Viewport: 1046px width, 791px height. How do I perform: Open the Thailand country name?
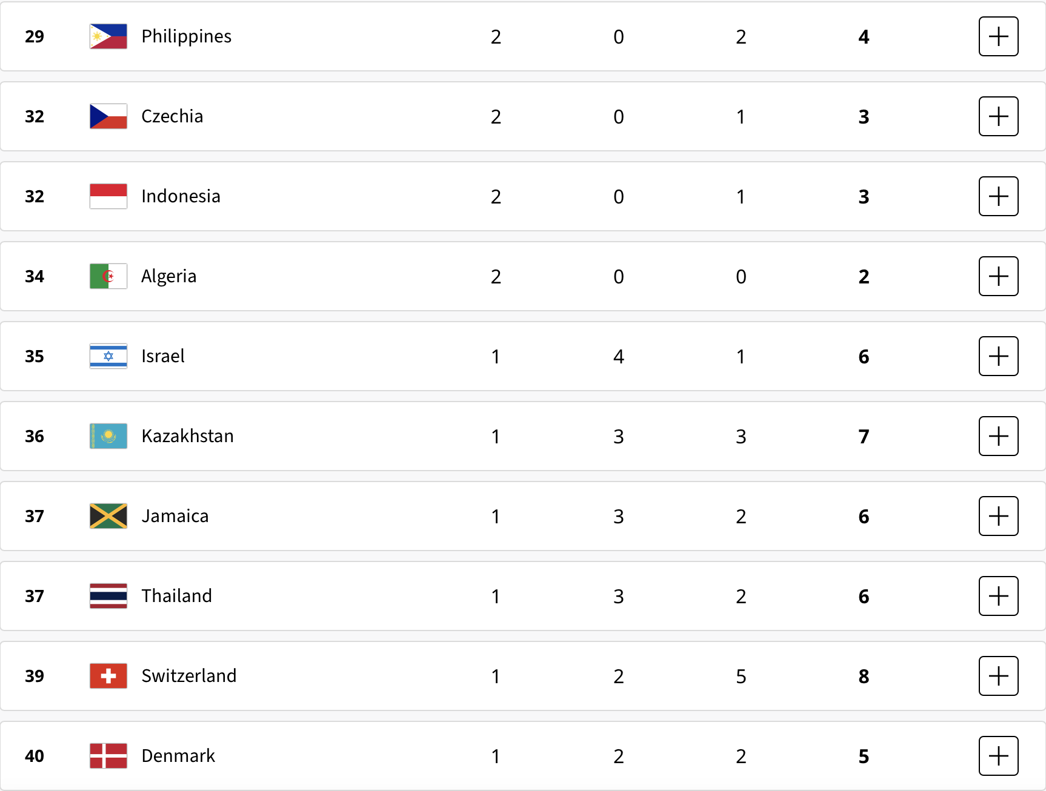coord(176,596)
